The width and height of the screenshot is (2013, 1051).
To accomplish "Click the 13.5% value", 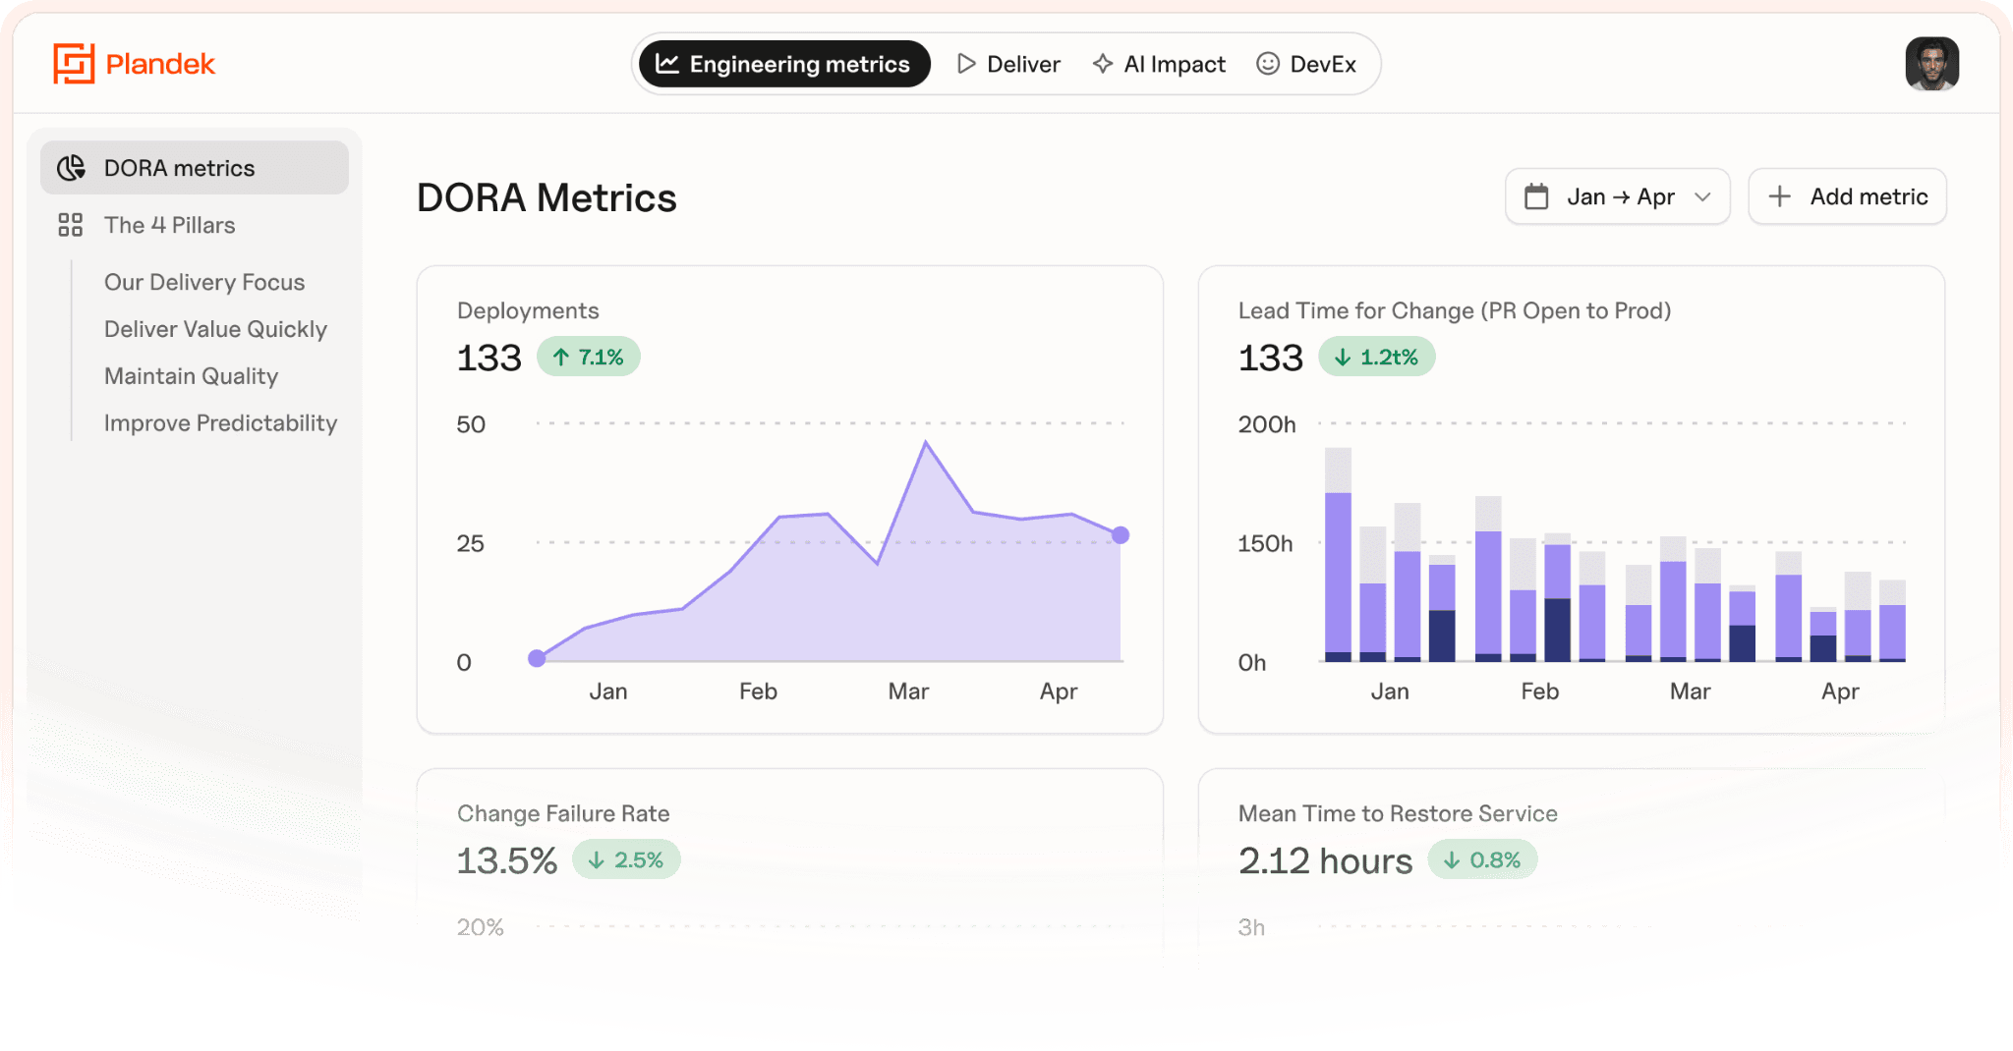I will (x=507, y=860).
